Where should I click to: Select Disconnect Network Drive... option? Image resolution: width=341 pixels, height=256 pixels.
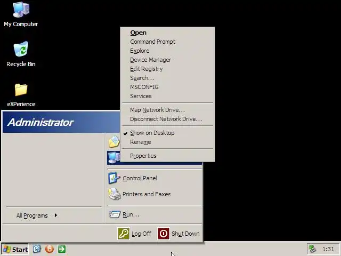pos(167,119)
